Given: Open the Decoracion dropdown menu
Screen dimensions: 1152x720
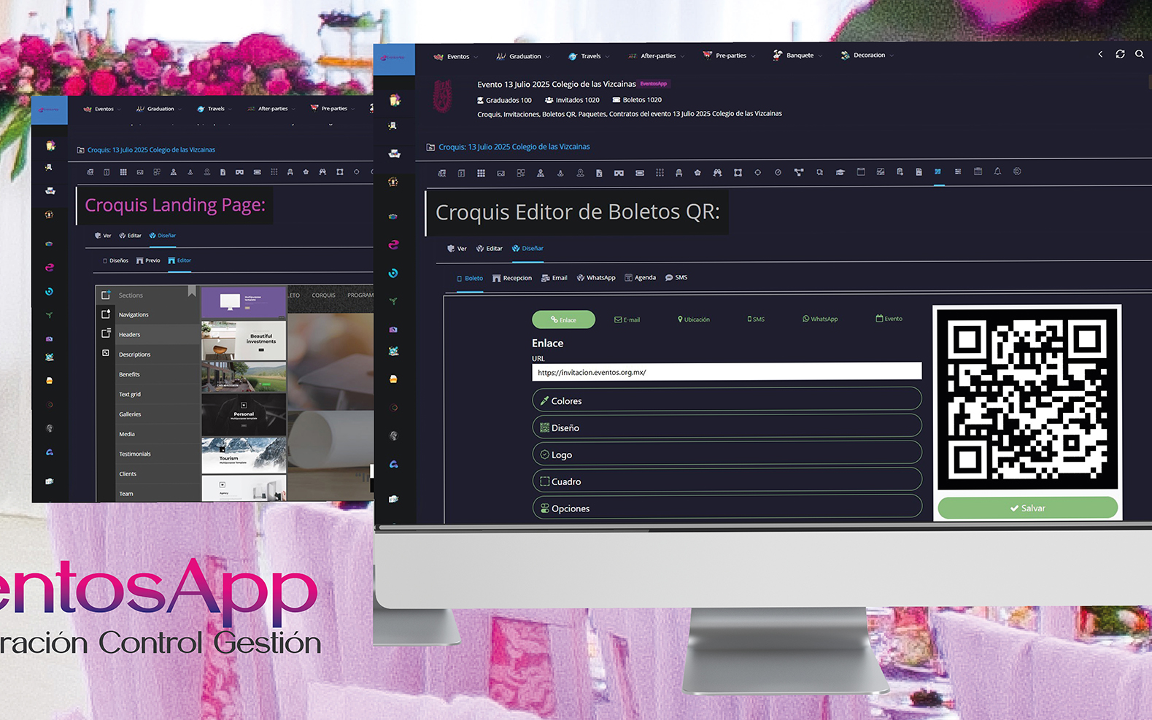Looking at the screenshot, I should click(x=867, y=55).
